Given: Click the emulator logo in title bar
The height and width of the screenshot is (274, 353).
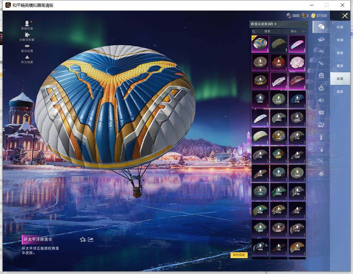Looking at the screenshot, I should 8,5.
